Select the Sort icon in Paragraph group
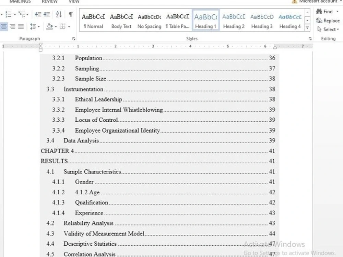The width and height of the screenshot is (343, 257). point(58,14)
